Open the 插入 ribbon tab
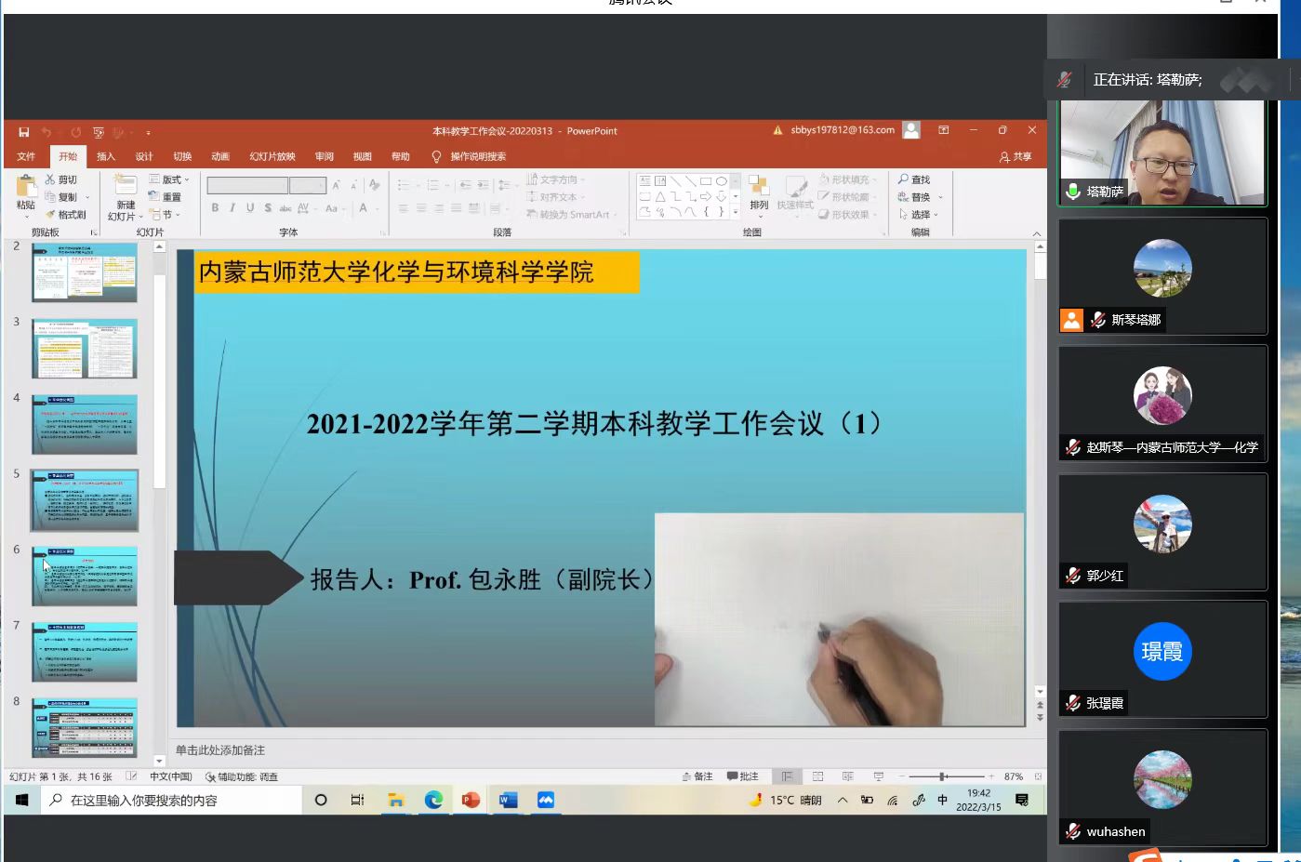1301x862 pixels. 106,156
